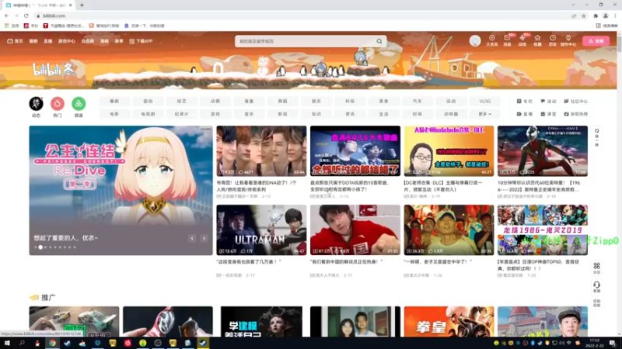Screen dimensions: 622x349
Task: Open the red 热门 flame icon
Action: point(58,104)
